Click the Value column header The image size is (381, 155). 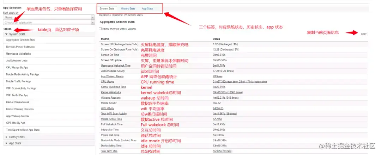[x=216, y=39]
